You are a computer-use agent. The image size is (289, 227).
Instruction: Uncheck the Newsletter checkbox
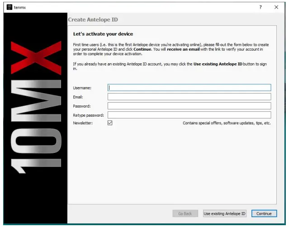(110, 123)
